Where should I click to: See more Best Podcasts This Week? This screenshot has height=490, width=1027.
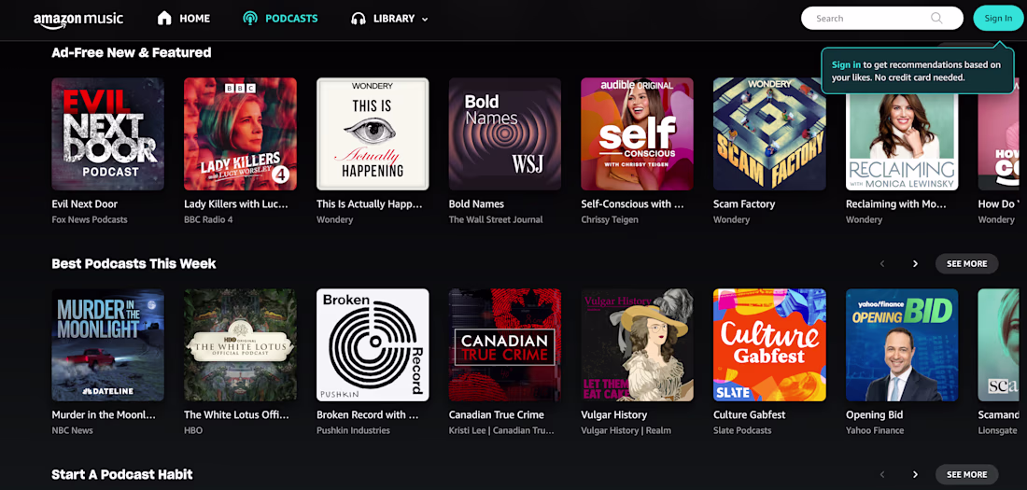(x=966, y=264)
